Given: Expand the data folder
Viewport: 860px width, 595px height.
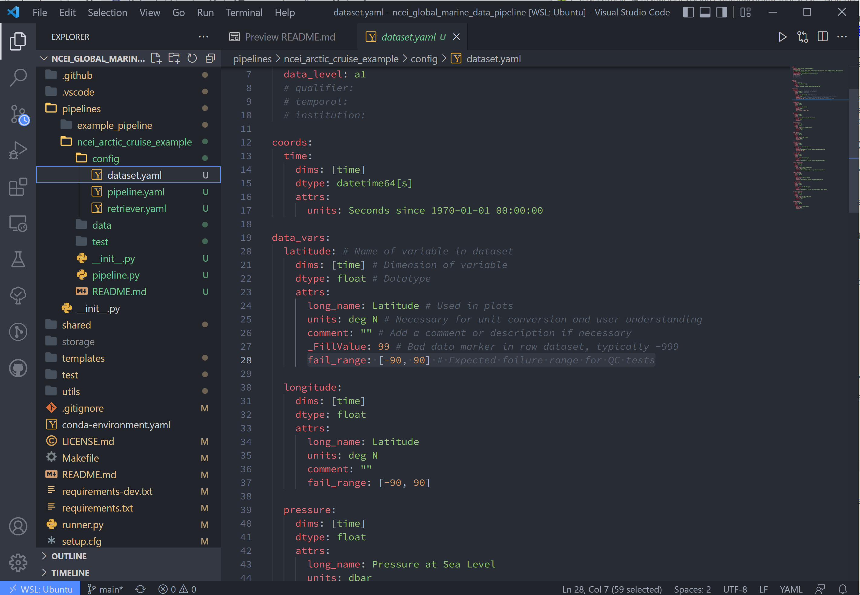Looking at the screenshot, I should click(x=129, y=225).
